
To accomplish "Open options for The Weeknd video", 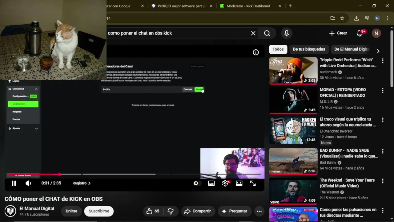I will click(x=383, y=181).
